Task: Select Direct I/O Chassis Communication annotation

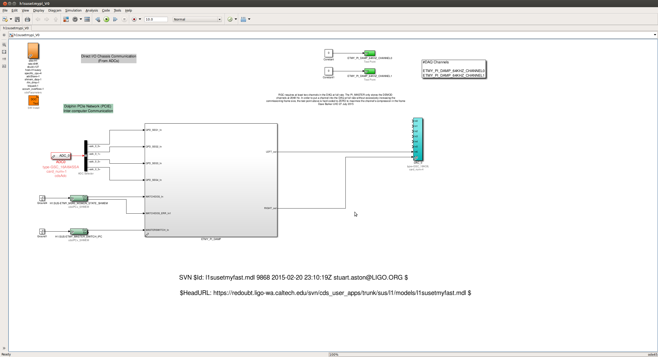Action: (x=109, y=58)
